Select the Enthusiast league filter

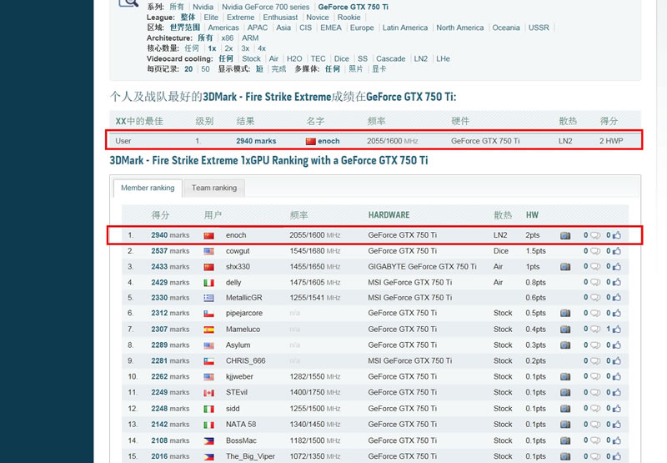click(x=280, y=18)
